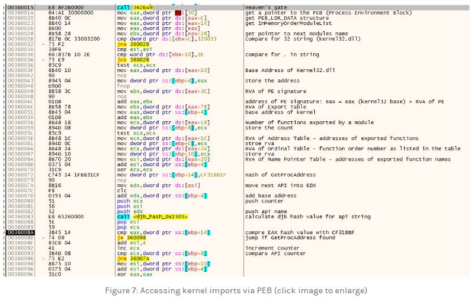Click comment "calculate djb hash value for api string"
Viewport: 474px width, 300px height.
coord(308,217)
